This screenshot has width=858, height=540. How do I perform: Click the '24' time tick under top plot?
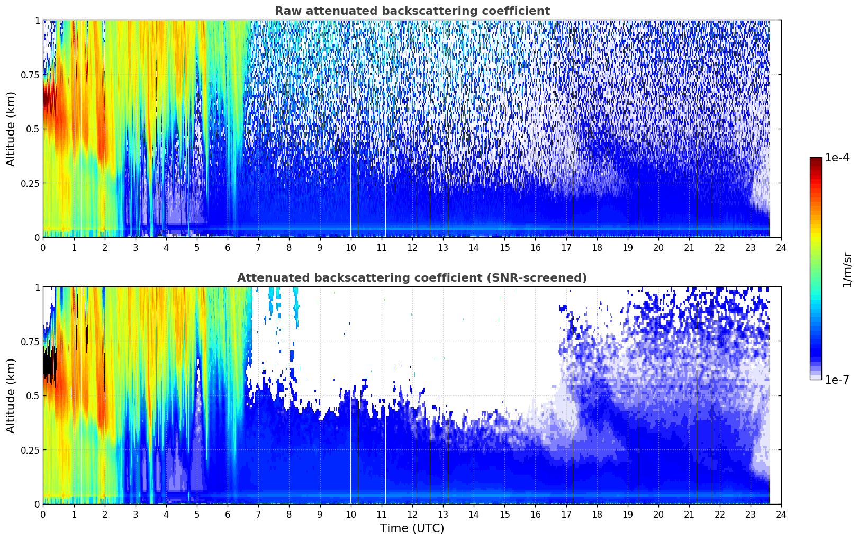click(x=781, y=248)
